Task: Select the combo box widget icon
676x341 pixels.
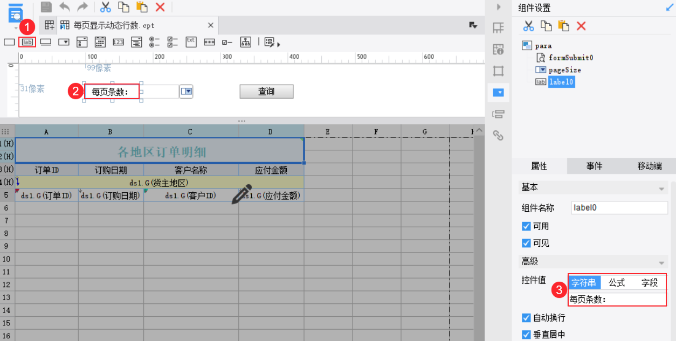Action: point(64,41)
